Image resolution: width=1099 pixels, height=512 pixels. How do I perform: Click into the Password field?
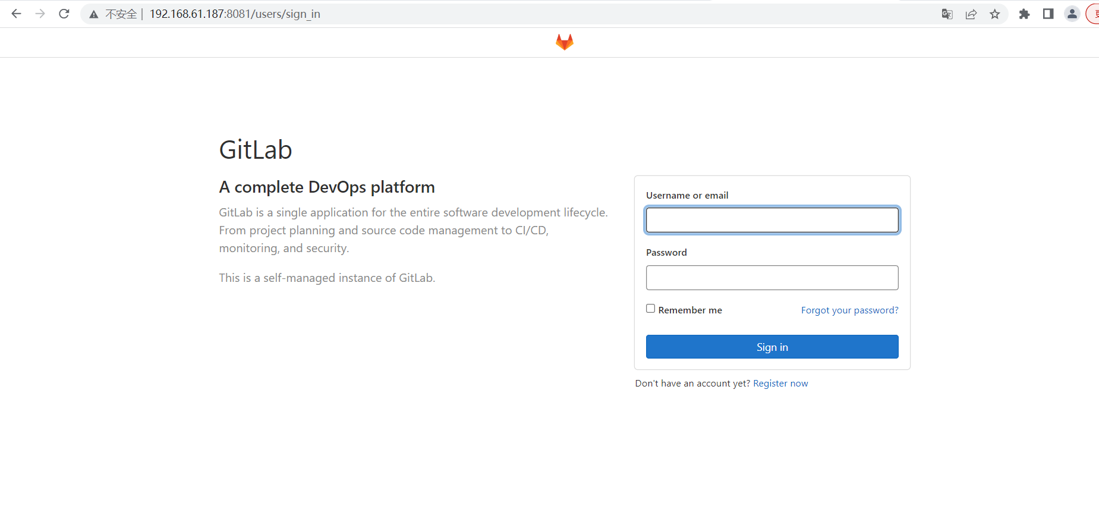[772, 278]
